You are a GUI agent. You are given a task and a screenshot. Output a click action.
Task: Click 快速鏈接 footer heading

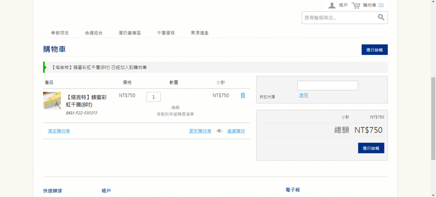pyautogui.click(x=52, y=191)
